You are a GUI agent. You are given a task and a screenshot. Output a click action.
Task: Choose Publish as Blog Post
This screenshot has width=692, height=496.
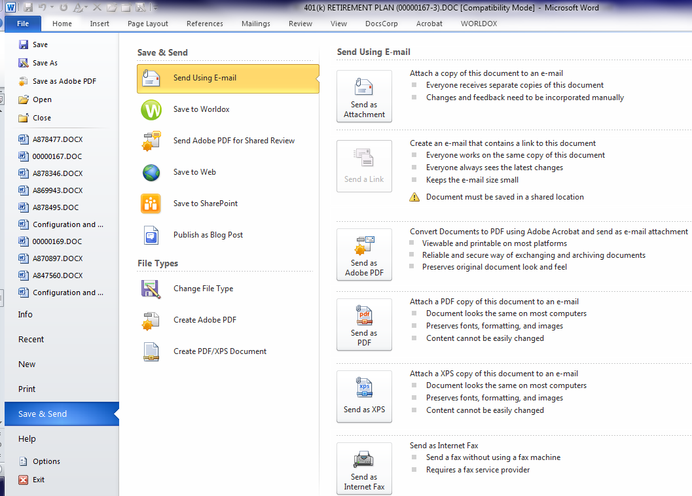pyautogui.click(x=228, y=235)
